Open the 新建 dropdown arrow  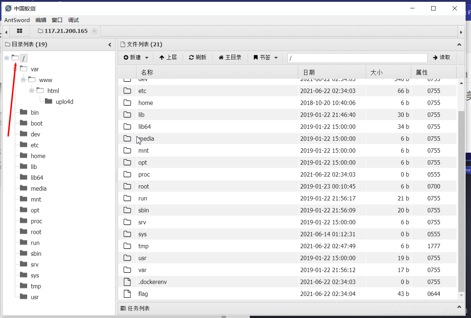click(147, 58)
